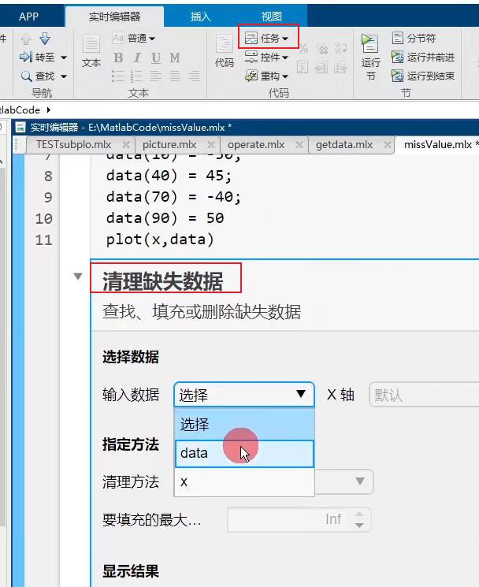Toggle underline text formatting
The width and height of the screenshot is (479, 587).
click(x=156, y=58)
